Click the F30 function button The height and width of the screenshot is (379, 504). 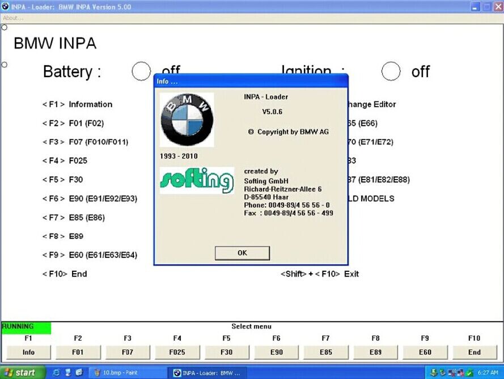coord(227,352)
